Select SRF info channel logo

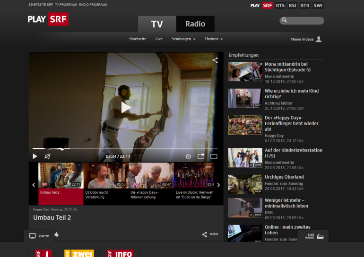[x=120, y=253]
